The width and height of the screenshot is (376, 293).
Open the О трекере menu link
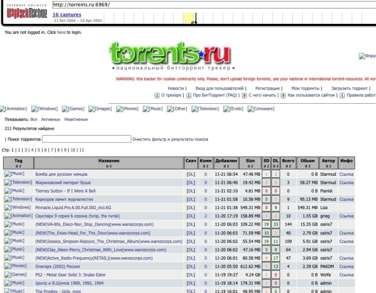point(171,95)
